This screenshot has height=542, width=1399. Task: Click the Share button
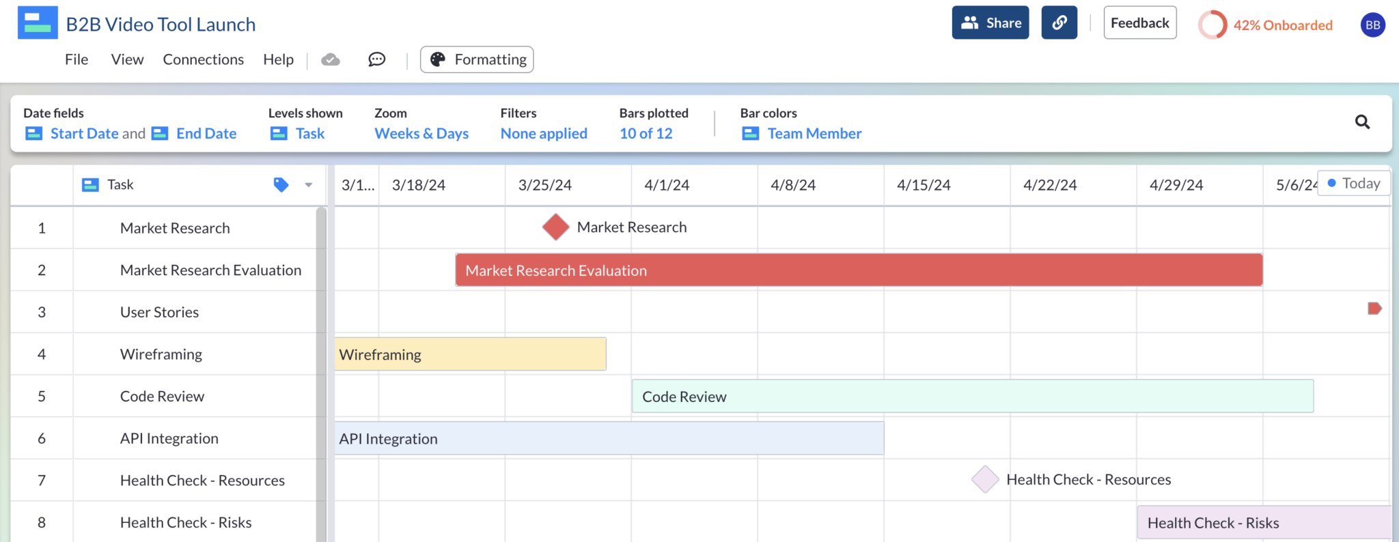991,23
